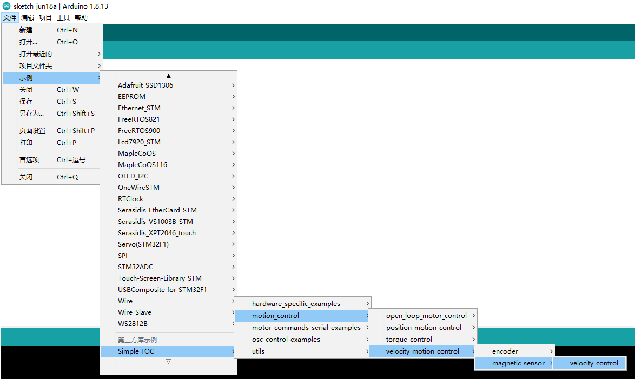Open 页面设置 from file menu

pos(52,131)
